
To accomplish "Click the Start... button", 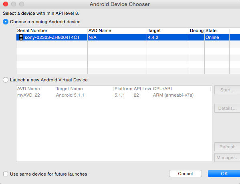I will [x=227, y=90].
